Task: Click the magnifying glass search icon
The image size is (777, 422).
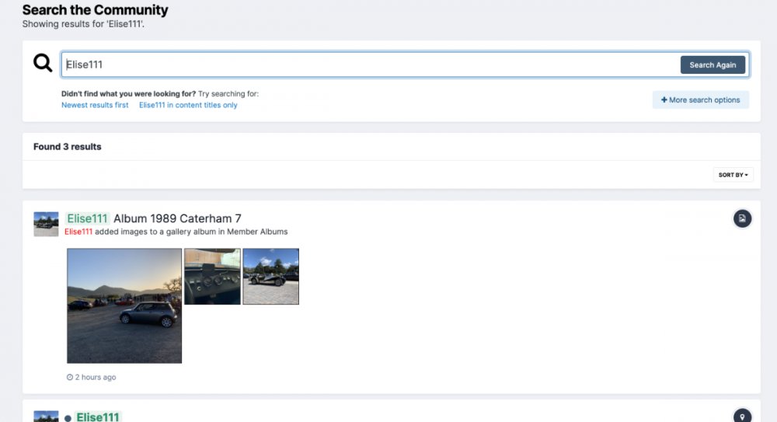Action: coord(43,63)
